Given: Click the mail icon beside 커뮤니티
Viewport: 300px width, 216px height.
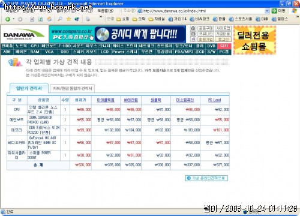Looking at the screenshot, I should click(x=193, y=34).
